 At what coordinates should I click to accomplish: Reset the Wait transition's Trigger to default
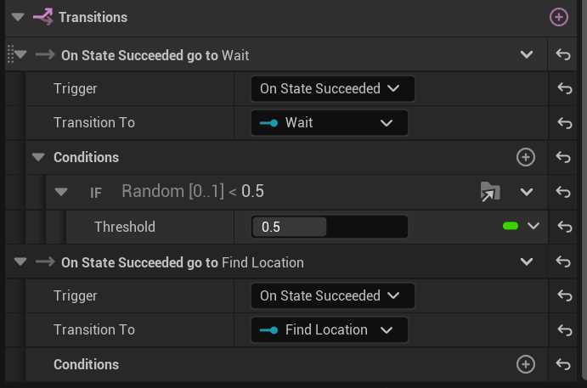pos(563,88)
